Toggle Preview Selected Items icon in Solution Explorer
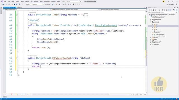 pyautogui.click(x=176, y=10)
